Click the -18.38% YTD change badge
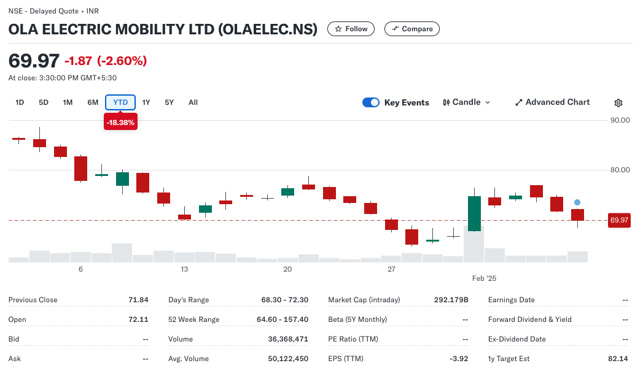Screen dimensions: 643x374 pos(120,123)
